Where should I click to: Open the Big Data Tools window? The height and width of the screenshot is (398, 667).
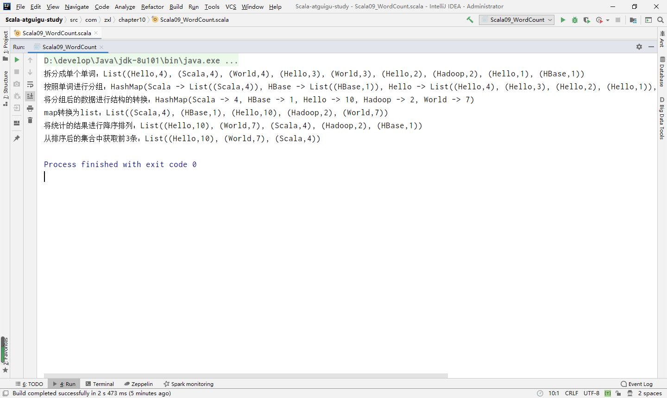tap(662, 118)
